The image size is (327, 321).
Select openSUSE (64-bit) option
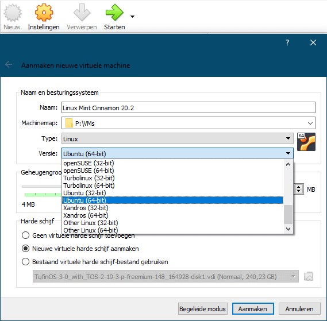172,171
